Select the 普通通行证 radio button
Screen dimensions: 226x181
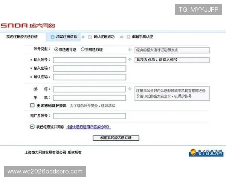pyautogui.click(x=56, y=49)
